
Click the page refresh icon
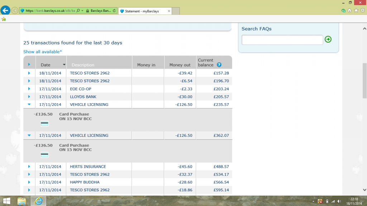[x=114, y=11]
